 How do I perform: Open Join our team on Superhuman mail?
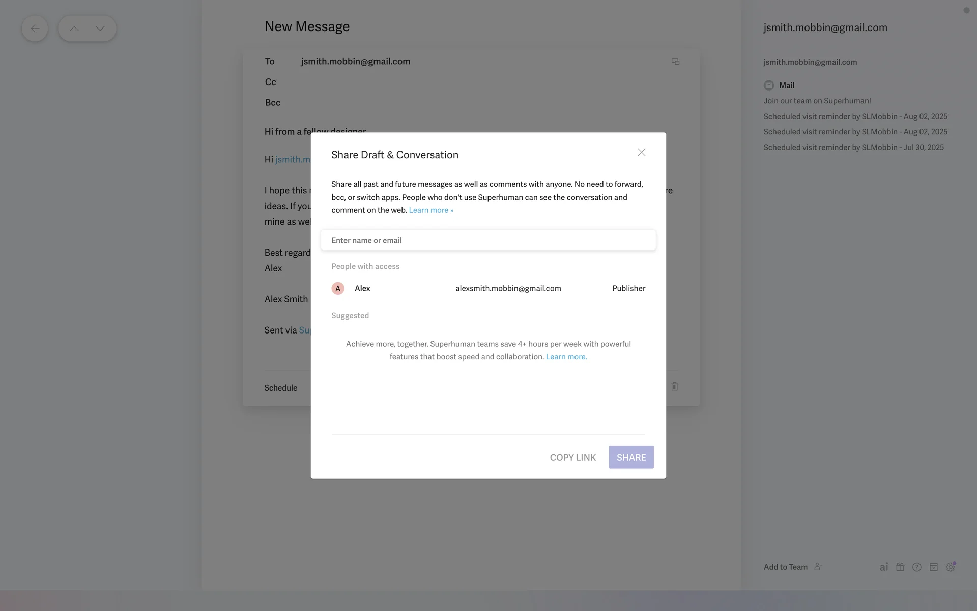(x=817, y=101)
